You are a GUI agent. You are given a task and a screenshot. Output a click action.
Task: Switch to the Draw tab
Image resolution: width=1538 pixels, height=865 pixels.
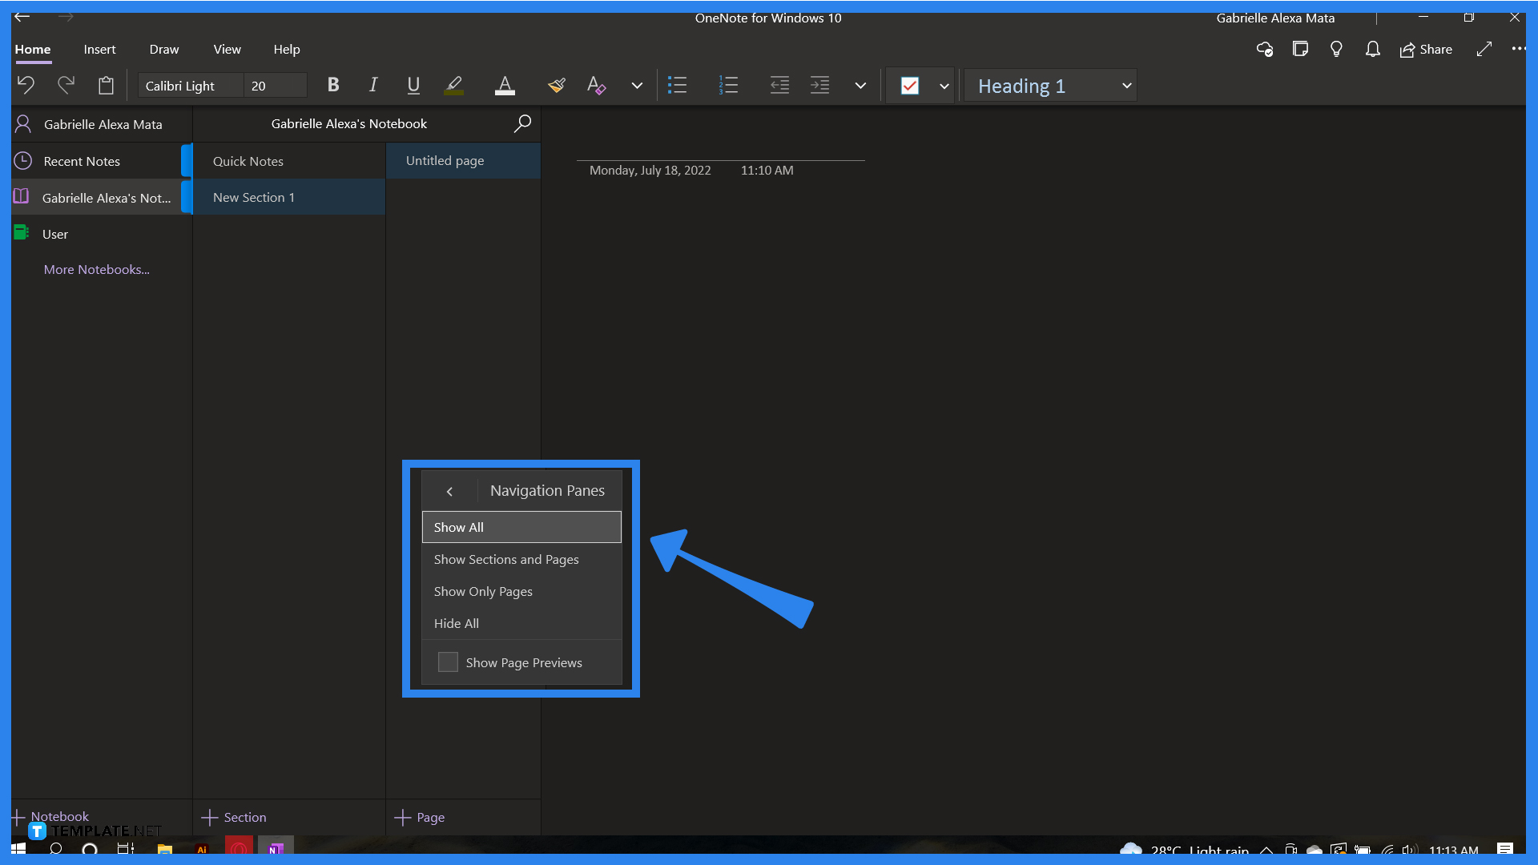coord(163,49)
